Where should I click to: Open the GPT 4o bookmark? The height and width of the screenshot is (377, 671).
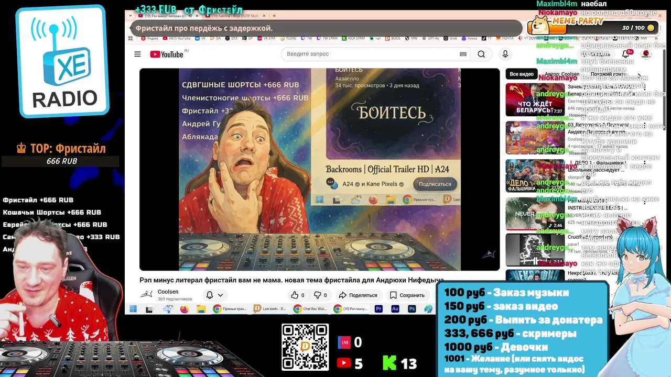coord(430,38)
